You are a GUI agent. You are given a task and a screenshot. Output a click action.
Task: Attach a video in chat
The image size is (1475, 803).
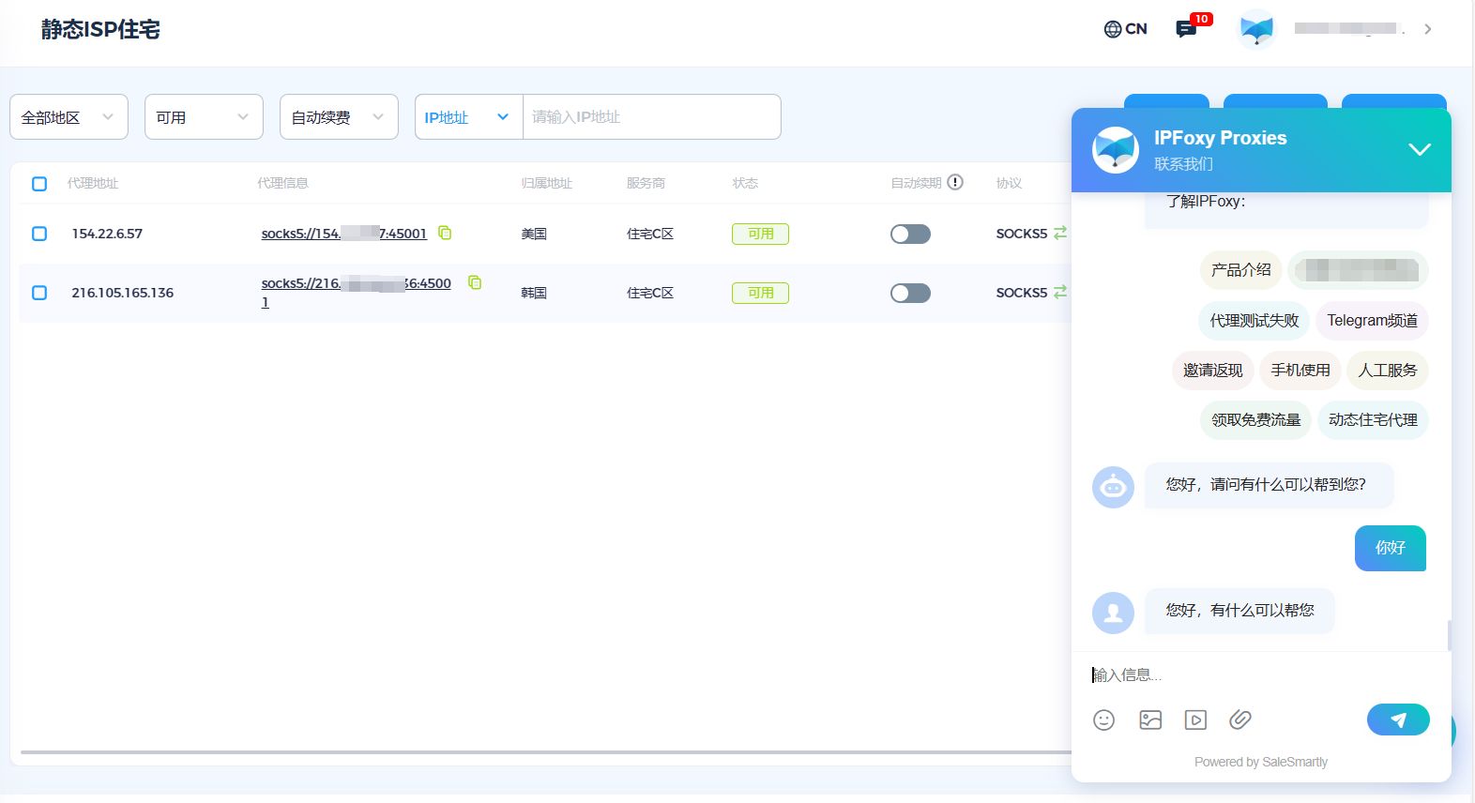(x=1195, y=720)
